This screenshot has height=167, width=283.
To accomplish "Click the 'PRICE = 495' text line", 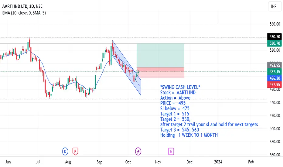I will click(173, 103).
